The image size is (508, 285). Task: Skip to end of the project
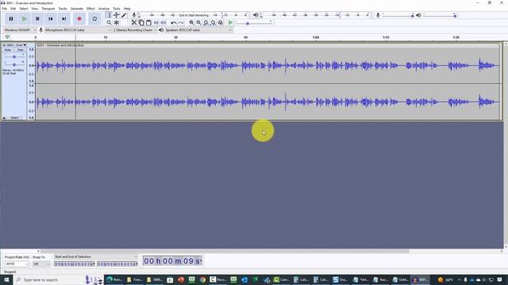click(x=64, y=19)
